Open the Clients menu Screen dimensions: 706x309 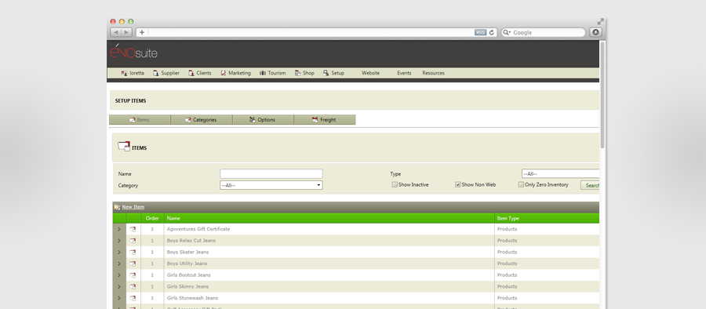(199, 73)
